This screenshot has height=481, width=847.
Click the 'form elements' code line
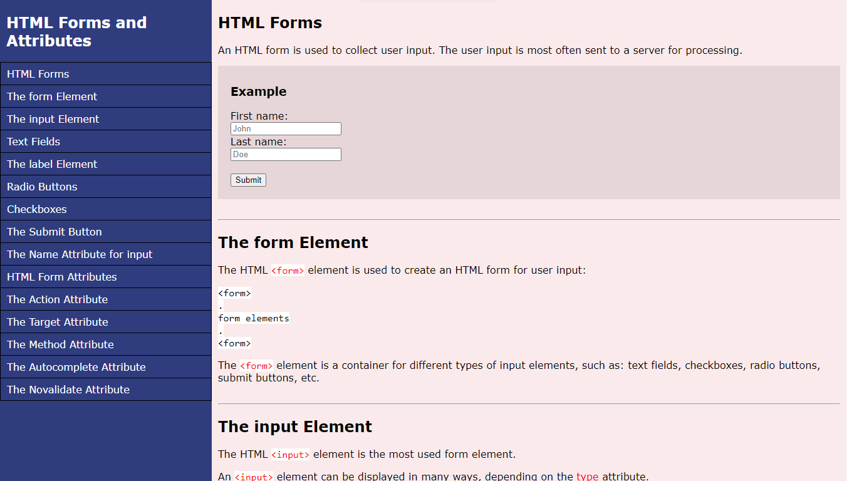(254, 318)
